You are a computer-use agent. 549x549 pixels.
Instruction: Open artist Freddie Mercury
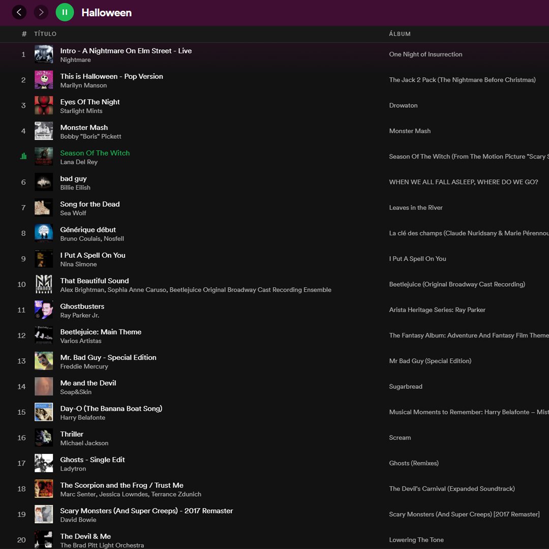pyautogui.click(x=84, y=367)
